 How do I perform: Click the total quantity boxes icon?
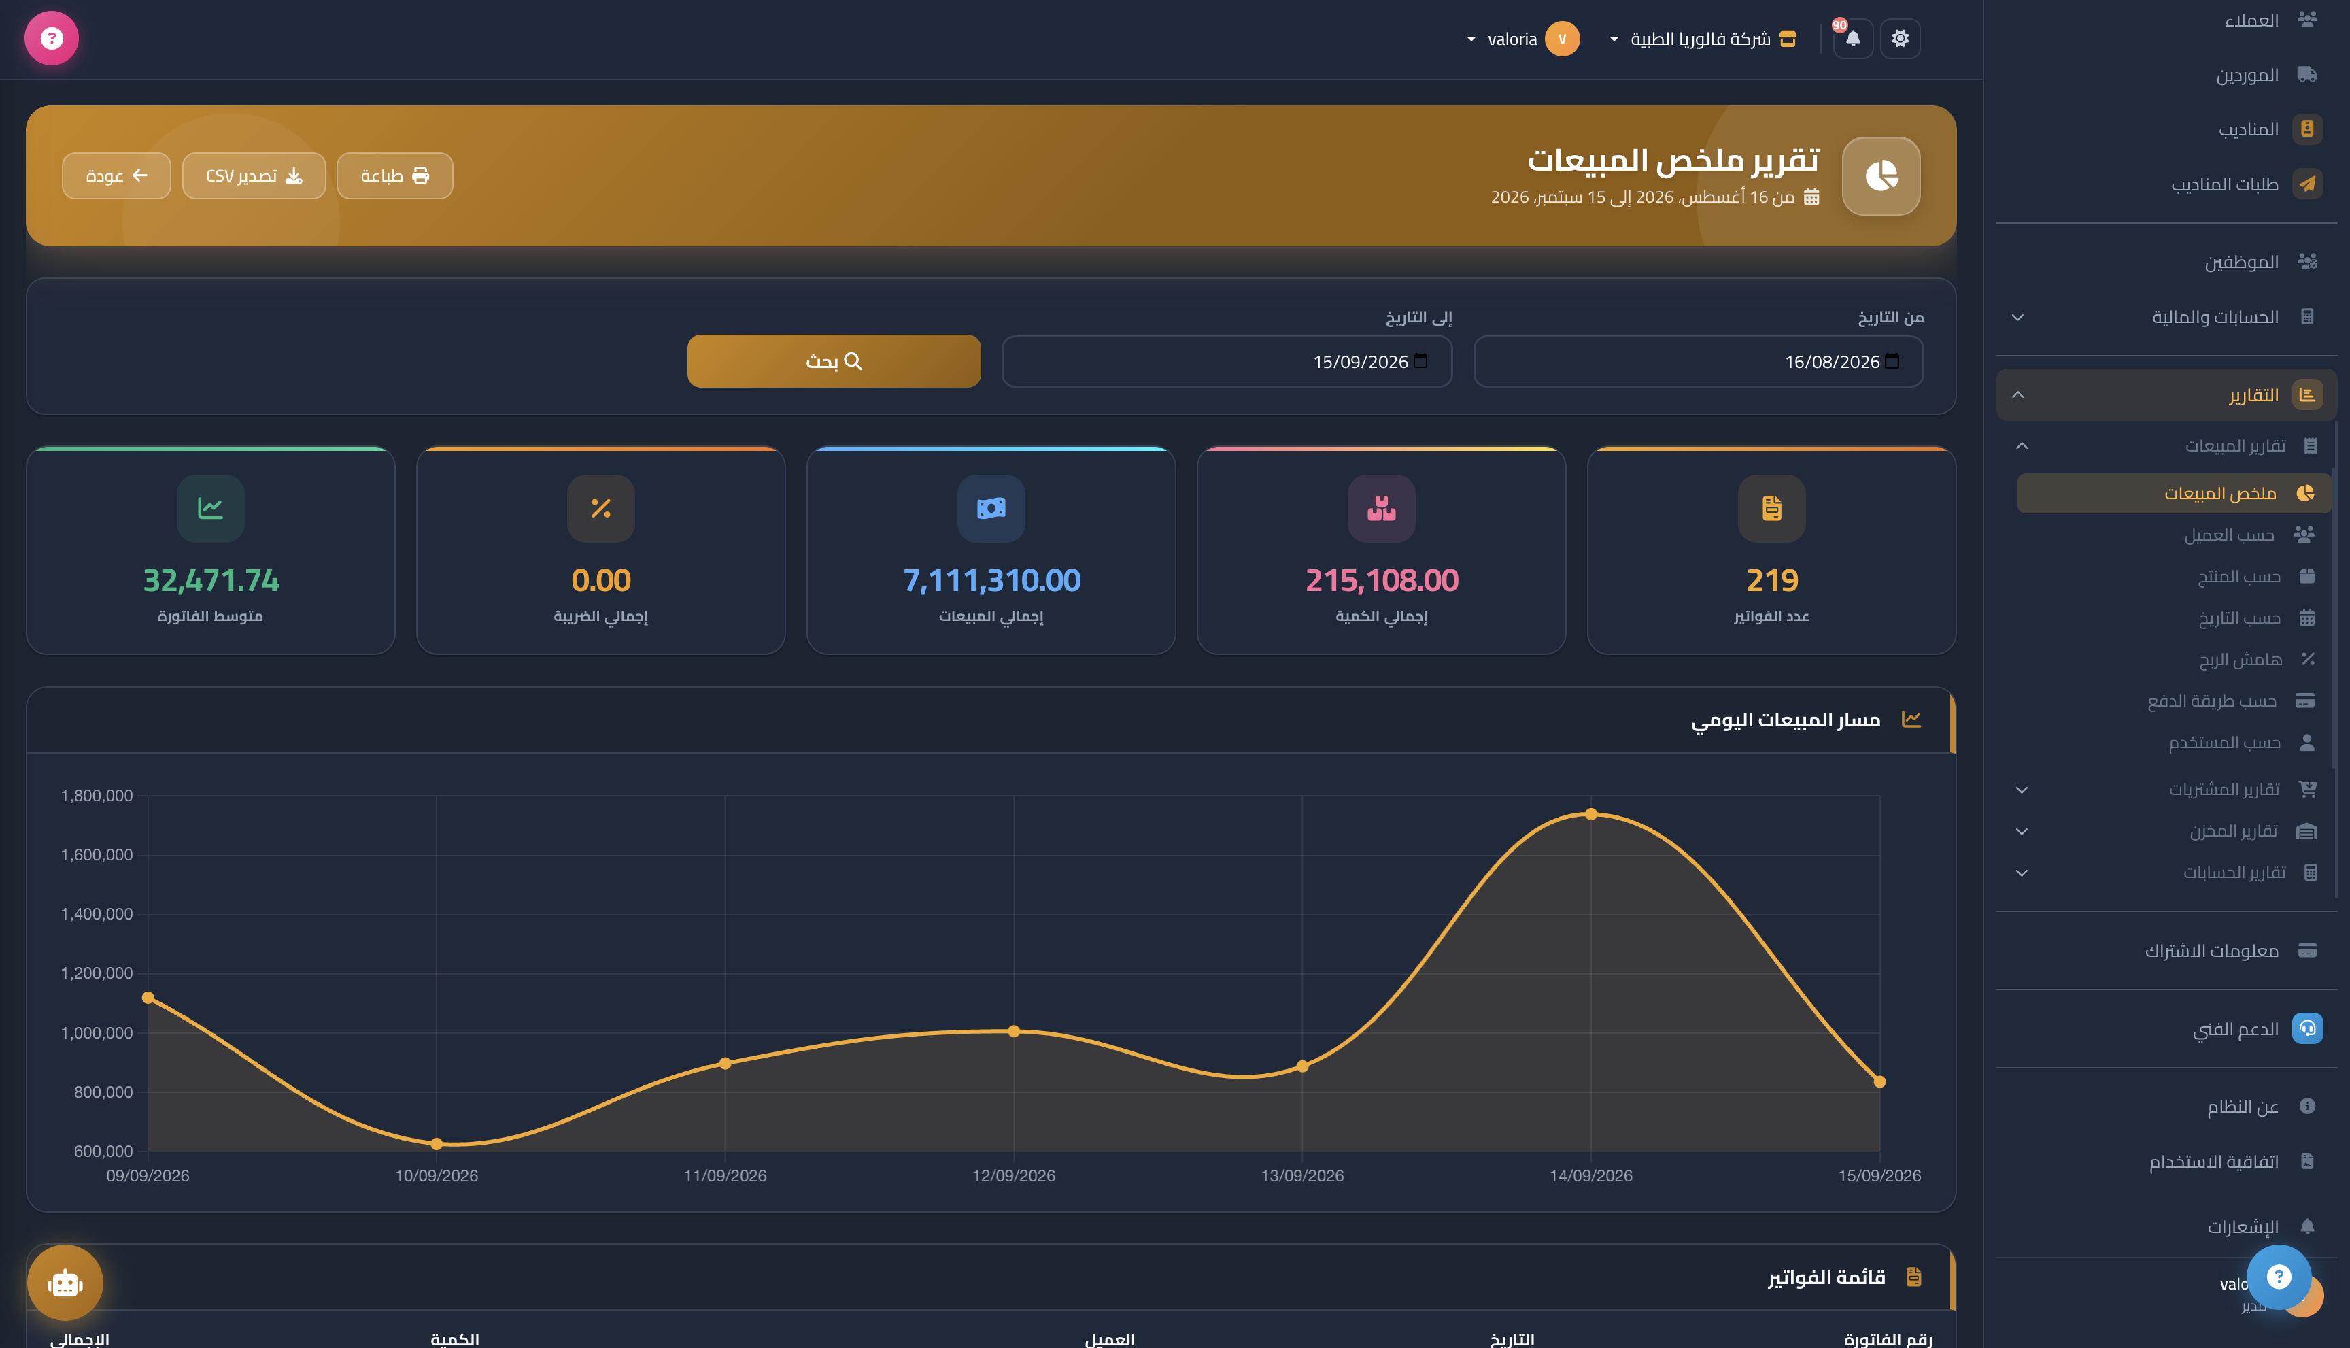tap(1381, 508)
